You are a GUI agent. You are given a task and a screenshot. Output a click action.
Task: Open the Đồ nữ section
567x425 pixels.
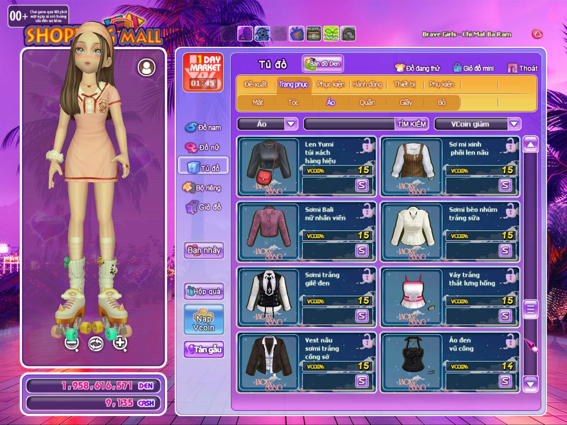(203, 147)
